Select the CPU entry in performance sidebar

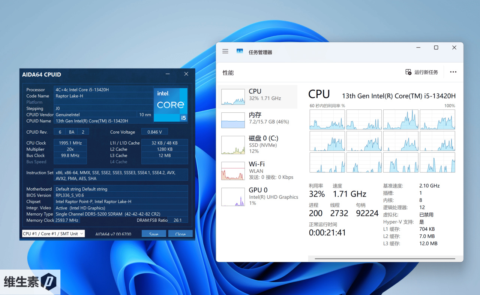(257, 97)
